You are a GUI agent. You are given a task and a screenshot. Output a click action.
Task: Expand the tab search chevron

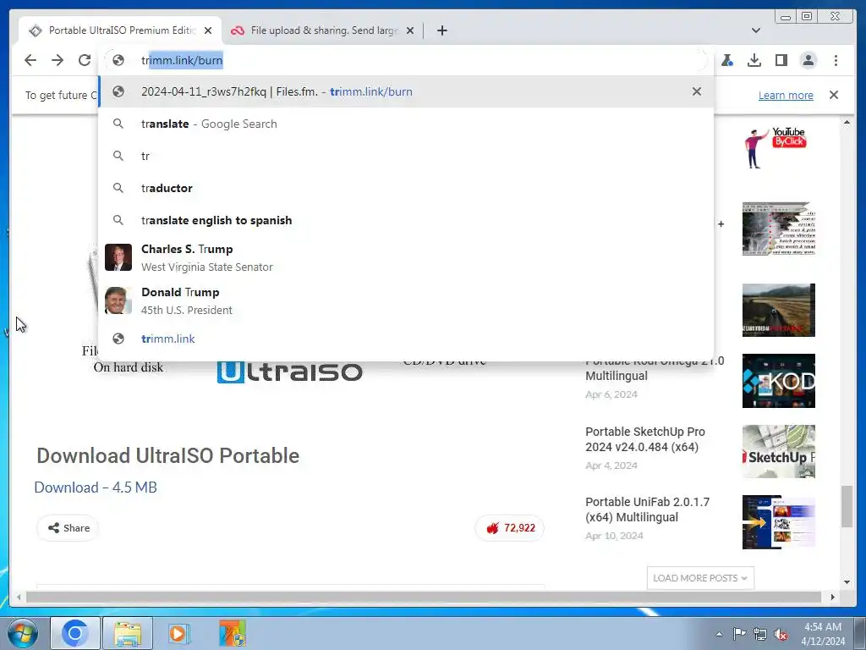755,30
